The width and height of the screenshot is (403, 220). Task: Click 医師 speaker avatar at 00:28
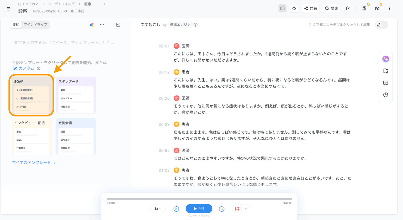coord(177,98)
